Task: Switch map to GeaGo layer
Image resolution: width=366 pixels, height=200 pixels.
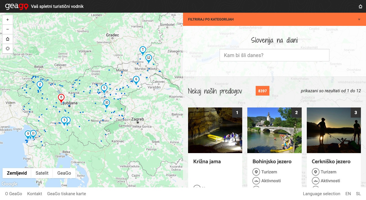Action: [x=64, y=173]
